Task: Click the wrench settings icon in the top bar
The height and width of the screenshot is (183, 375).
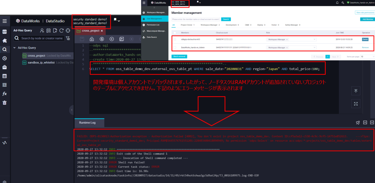Action: 343,2
